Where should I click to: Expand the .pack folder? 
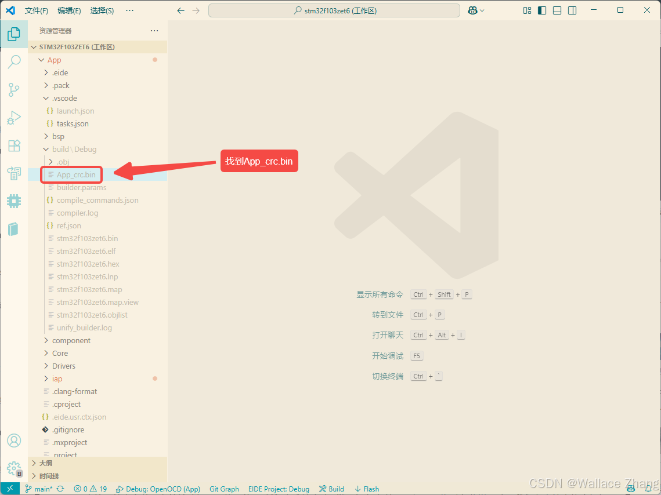[98, 85]
